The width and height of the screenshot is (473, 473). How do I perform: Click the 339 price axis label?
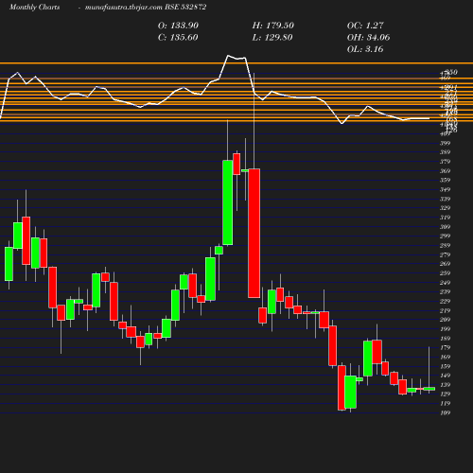pos(445,199)
